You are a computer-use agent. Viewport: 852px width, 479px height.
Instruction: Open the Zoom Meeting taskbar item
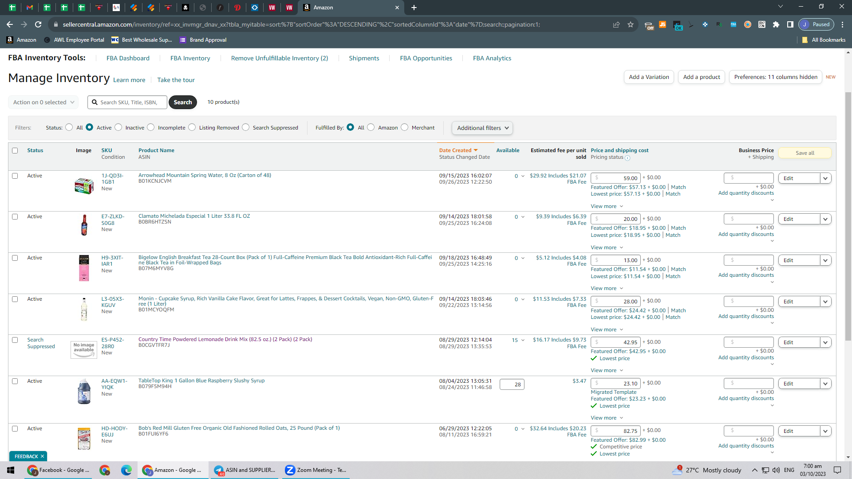pos(316,470)
